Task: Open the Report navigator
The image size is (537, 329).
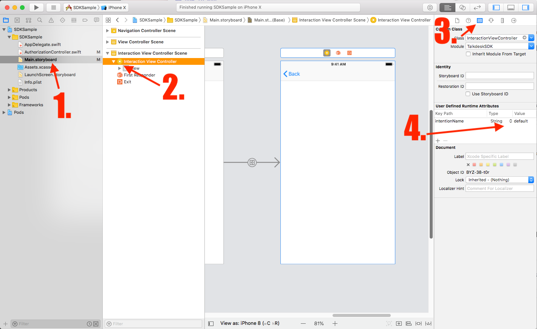Action: pyautogui.click(x=96, y=20)
